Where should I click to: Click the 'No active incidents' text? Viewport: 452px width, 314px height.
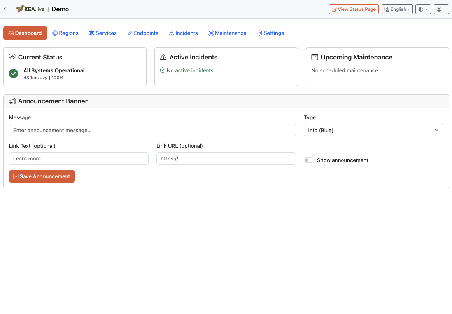coord(190,70)
